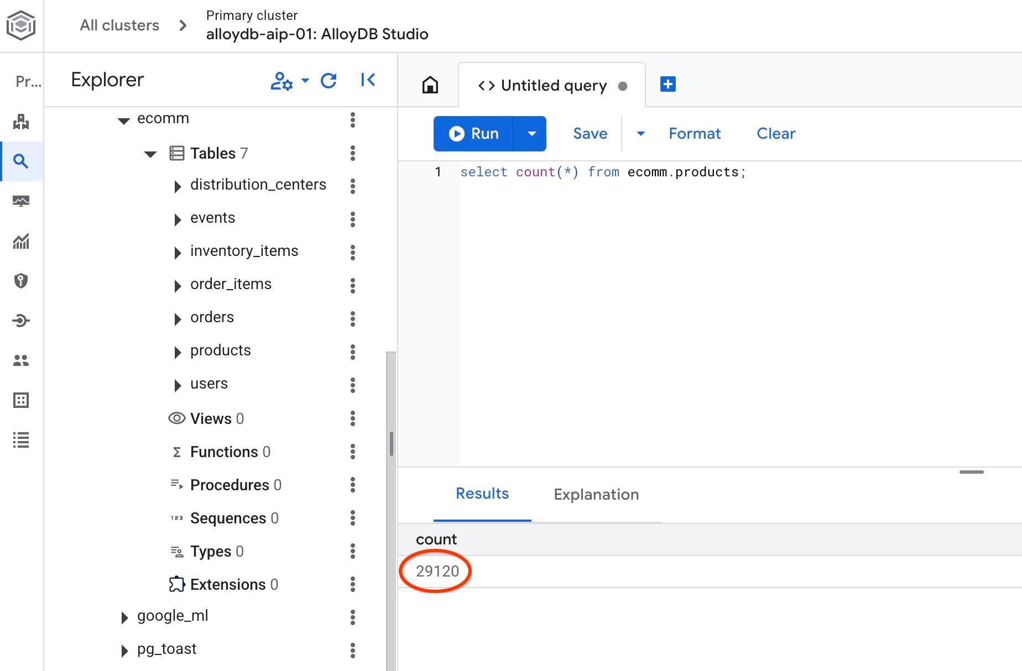Click the refresh icon in Explorer
This screenshot has height=671, width=1022.
(x=328, y=81)
